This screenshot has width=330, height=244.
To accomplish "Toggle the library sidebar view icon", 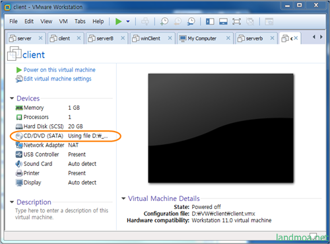I will (x=210, y=22).
